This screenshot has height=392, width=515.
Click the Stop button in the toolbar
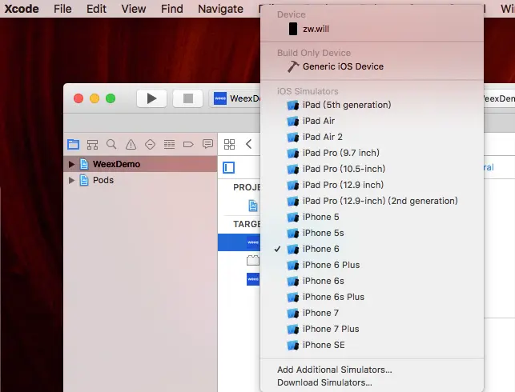188,98
